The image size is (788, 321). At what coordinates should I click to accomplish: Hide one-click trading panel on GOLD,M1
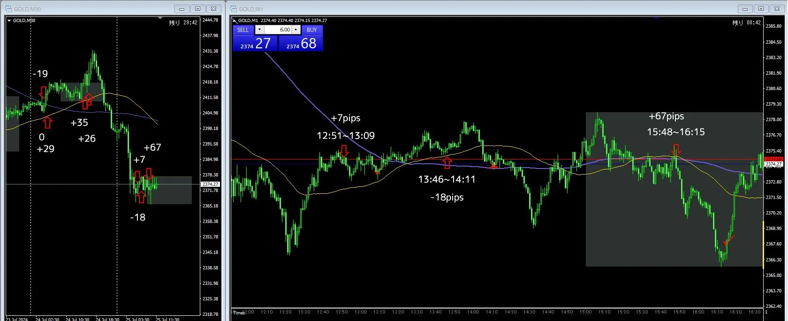coord(235,21)
